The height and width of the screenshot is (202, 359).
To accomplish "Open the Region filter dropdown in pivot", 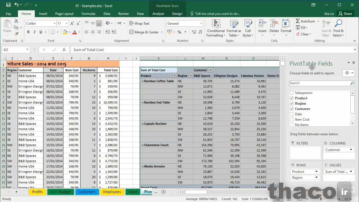I will (x=190, y=76).
